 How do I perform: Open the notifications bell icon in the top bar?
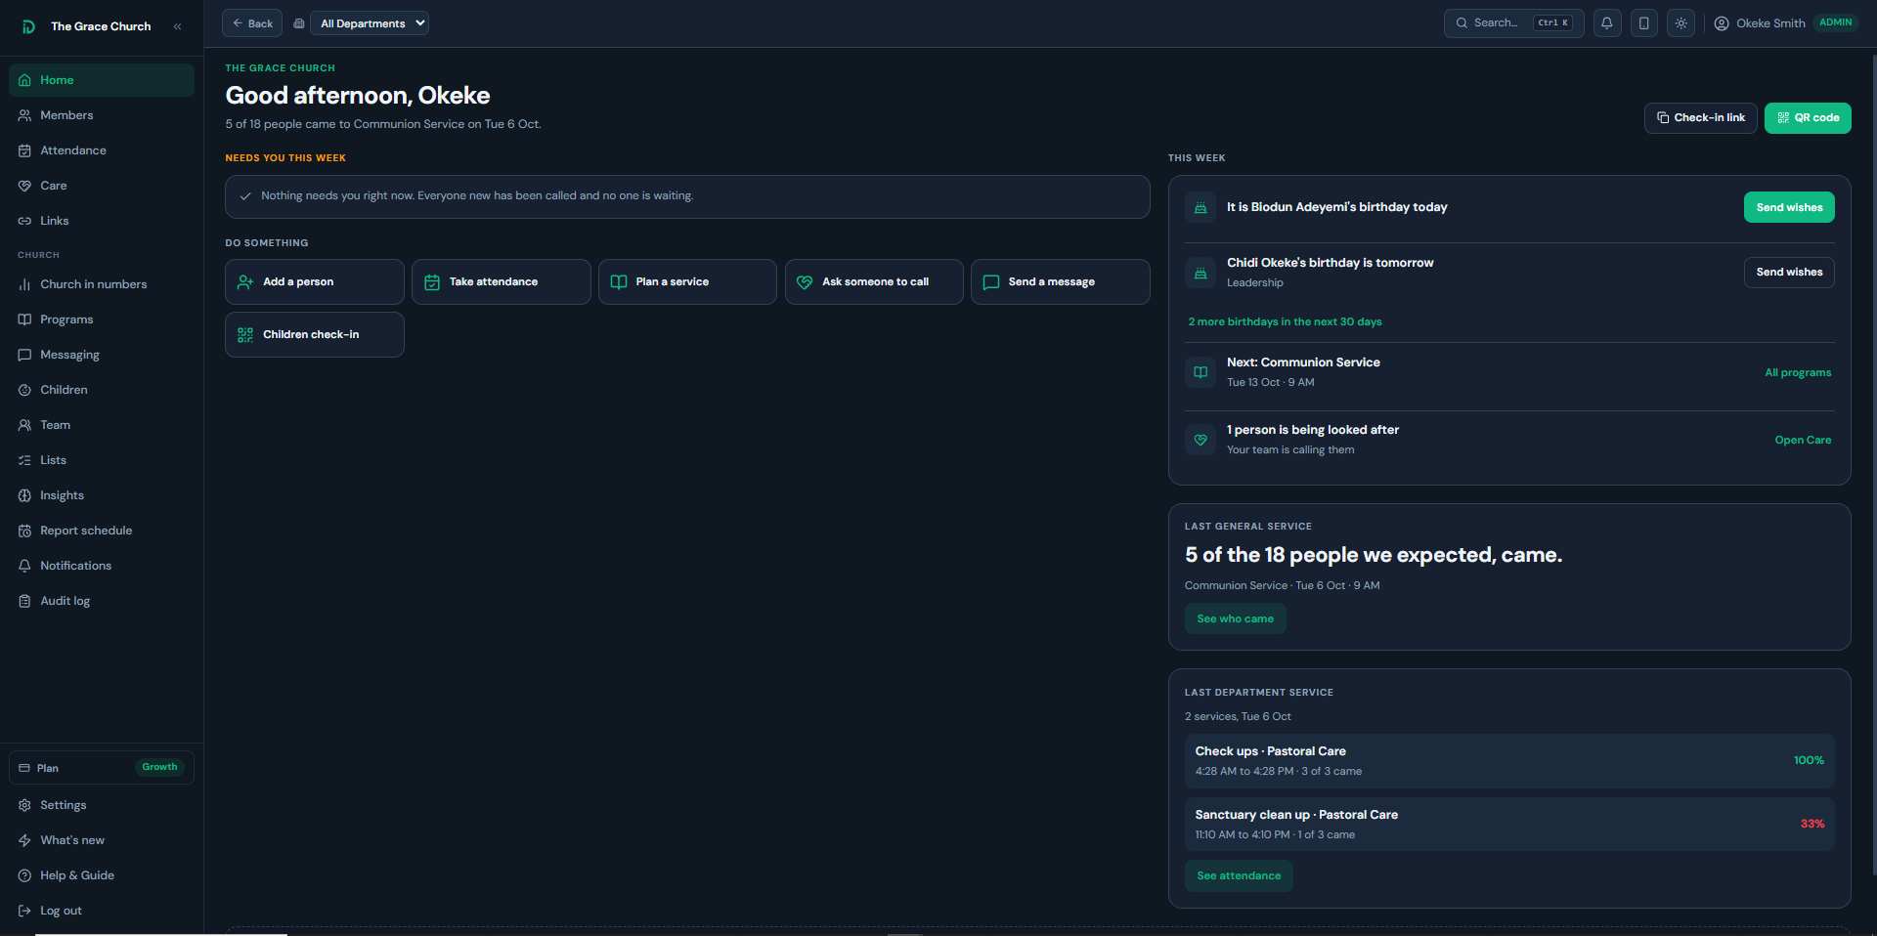1606,23
